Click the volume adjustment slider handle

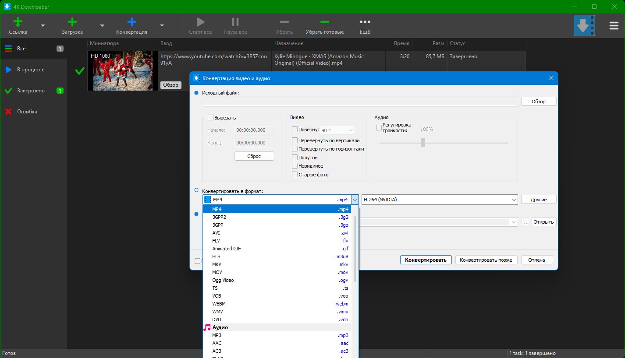pyautogui.click(x=423, y=142)
